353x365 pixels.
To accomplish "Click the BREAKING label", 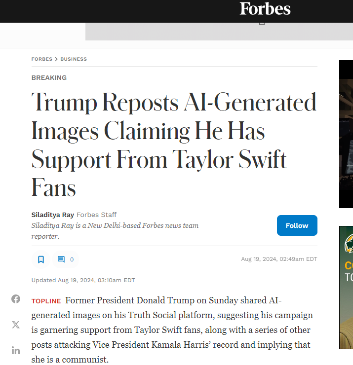I will point(49,78).
